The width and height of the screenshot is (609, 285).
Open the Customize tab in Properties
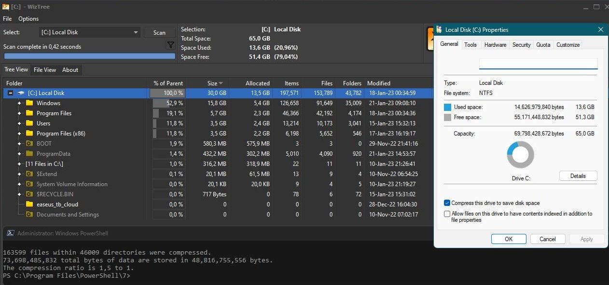(x=568, y=45)
